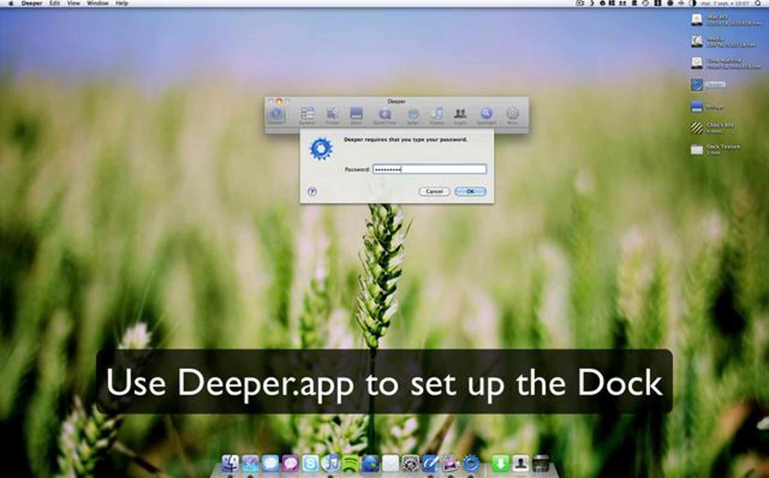Switch to the Misc pane

(x=512, y=116)
